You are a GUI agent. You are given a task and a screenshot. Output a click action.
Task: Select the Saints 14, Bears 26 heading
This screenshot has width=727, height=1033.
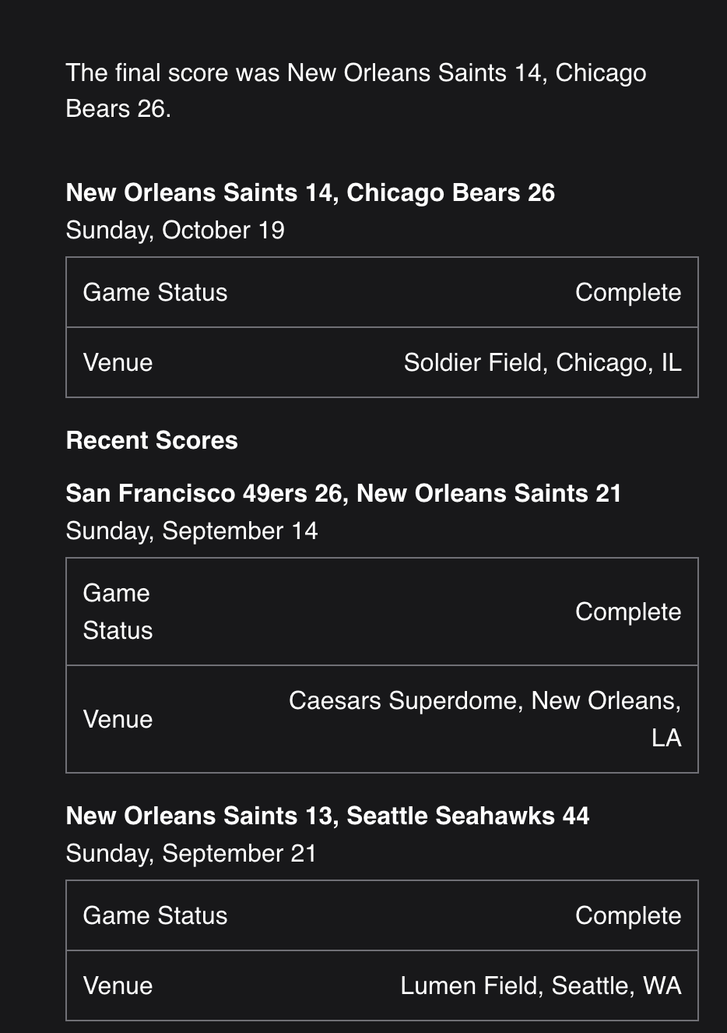tap(310, 192)
